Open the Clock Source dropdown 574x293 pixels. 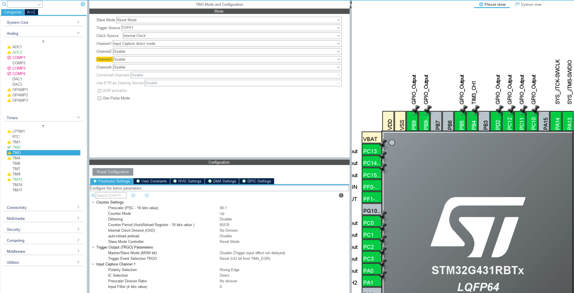point(232,36)
